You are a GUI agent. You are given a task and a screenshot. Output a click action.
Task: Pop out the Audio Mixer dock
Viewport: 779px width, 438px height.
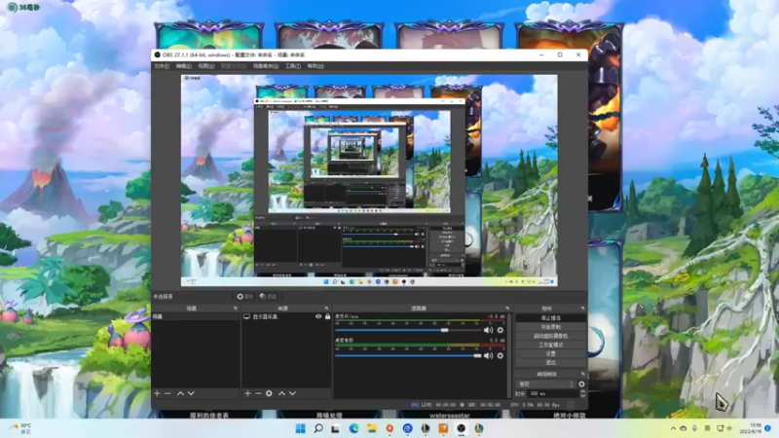506,309
